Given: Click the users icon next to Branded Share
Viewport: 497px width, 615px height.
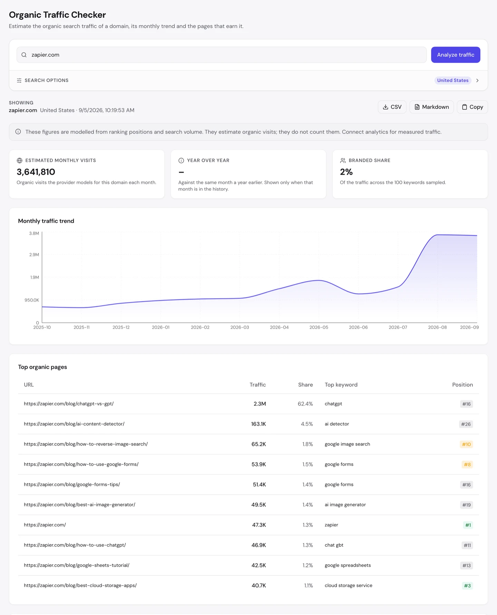Looking at the screenshot, I should 343,161.
